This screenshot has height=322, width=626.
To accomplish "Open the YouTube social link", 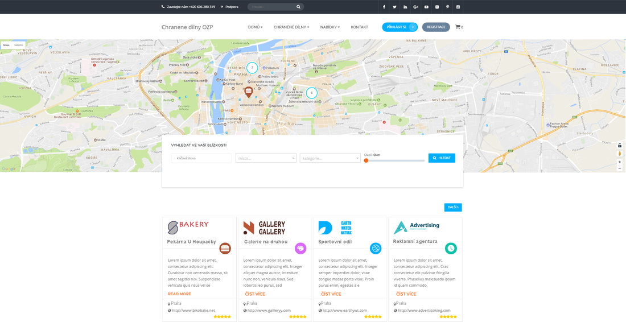I will click(426, 7).
